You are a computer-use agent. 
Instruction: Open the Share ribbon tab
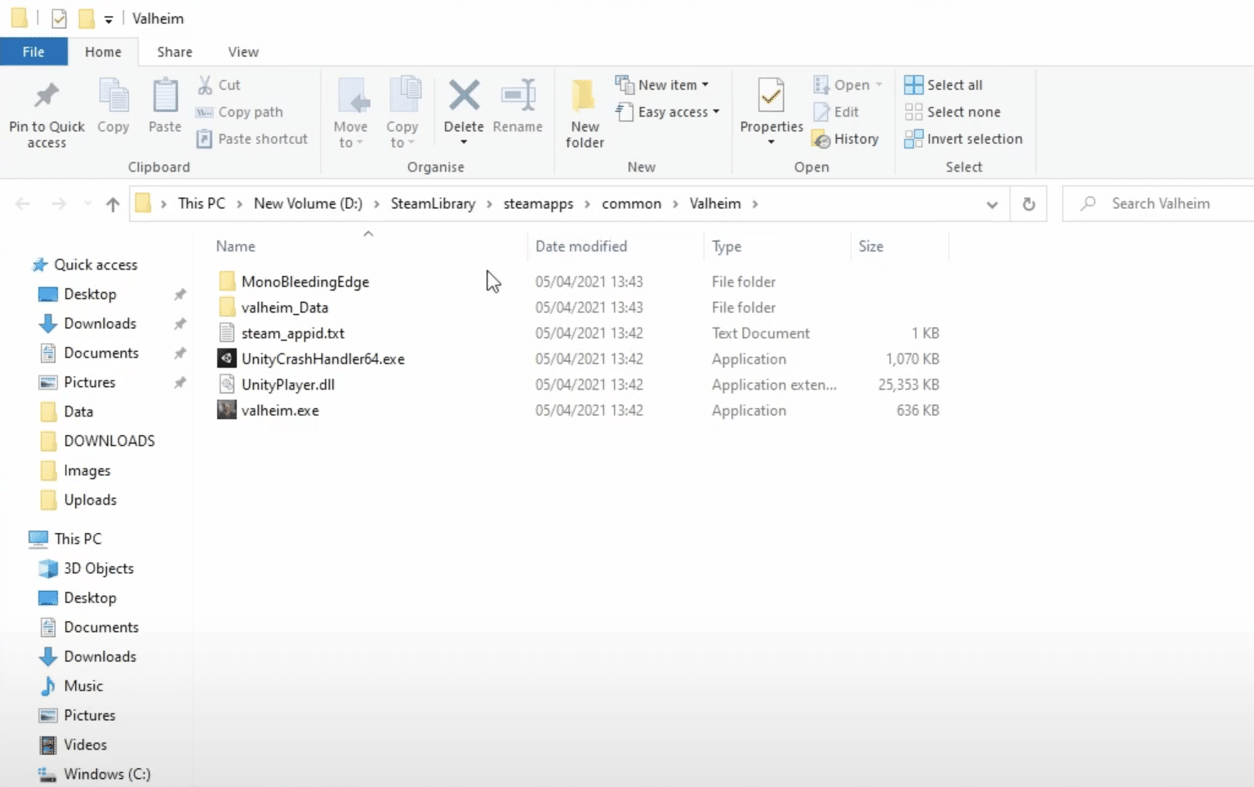(175, 51)
